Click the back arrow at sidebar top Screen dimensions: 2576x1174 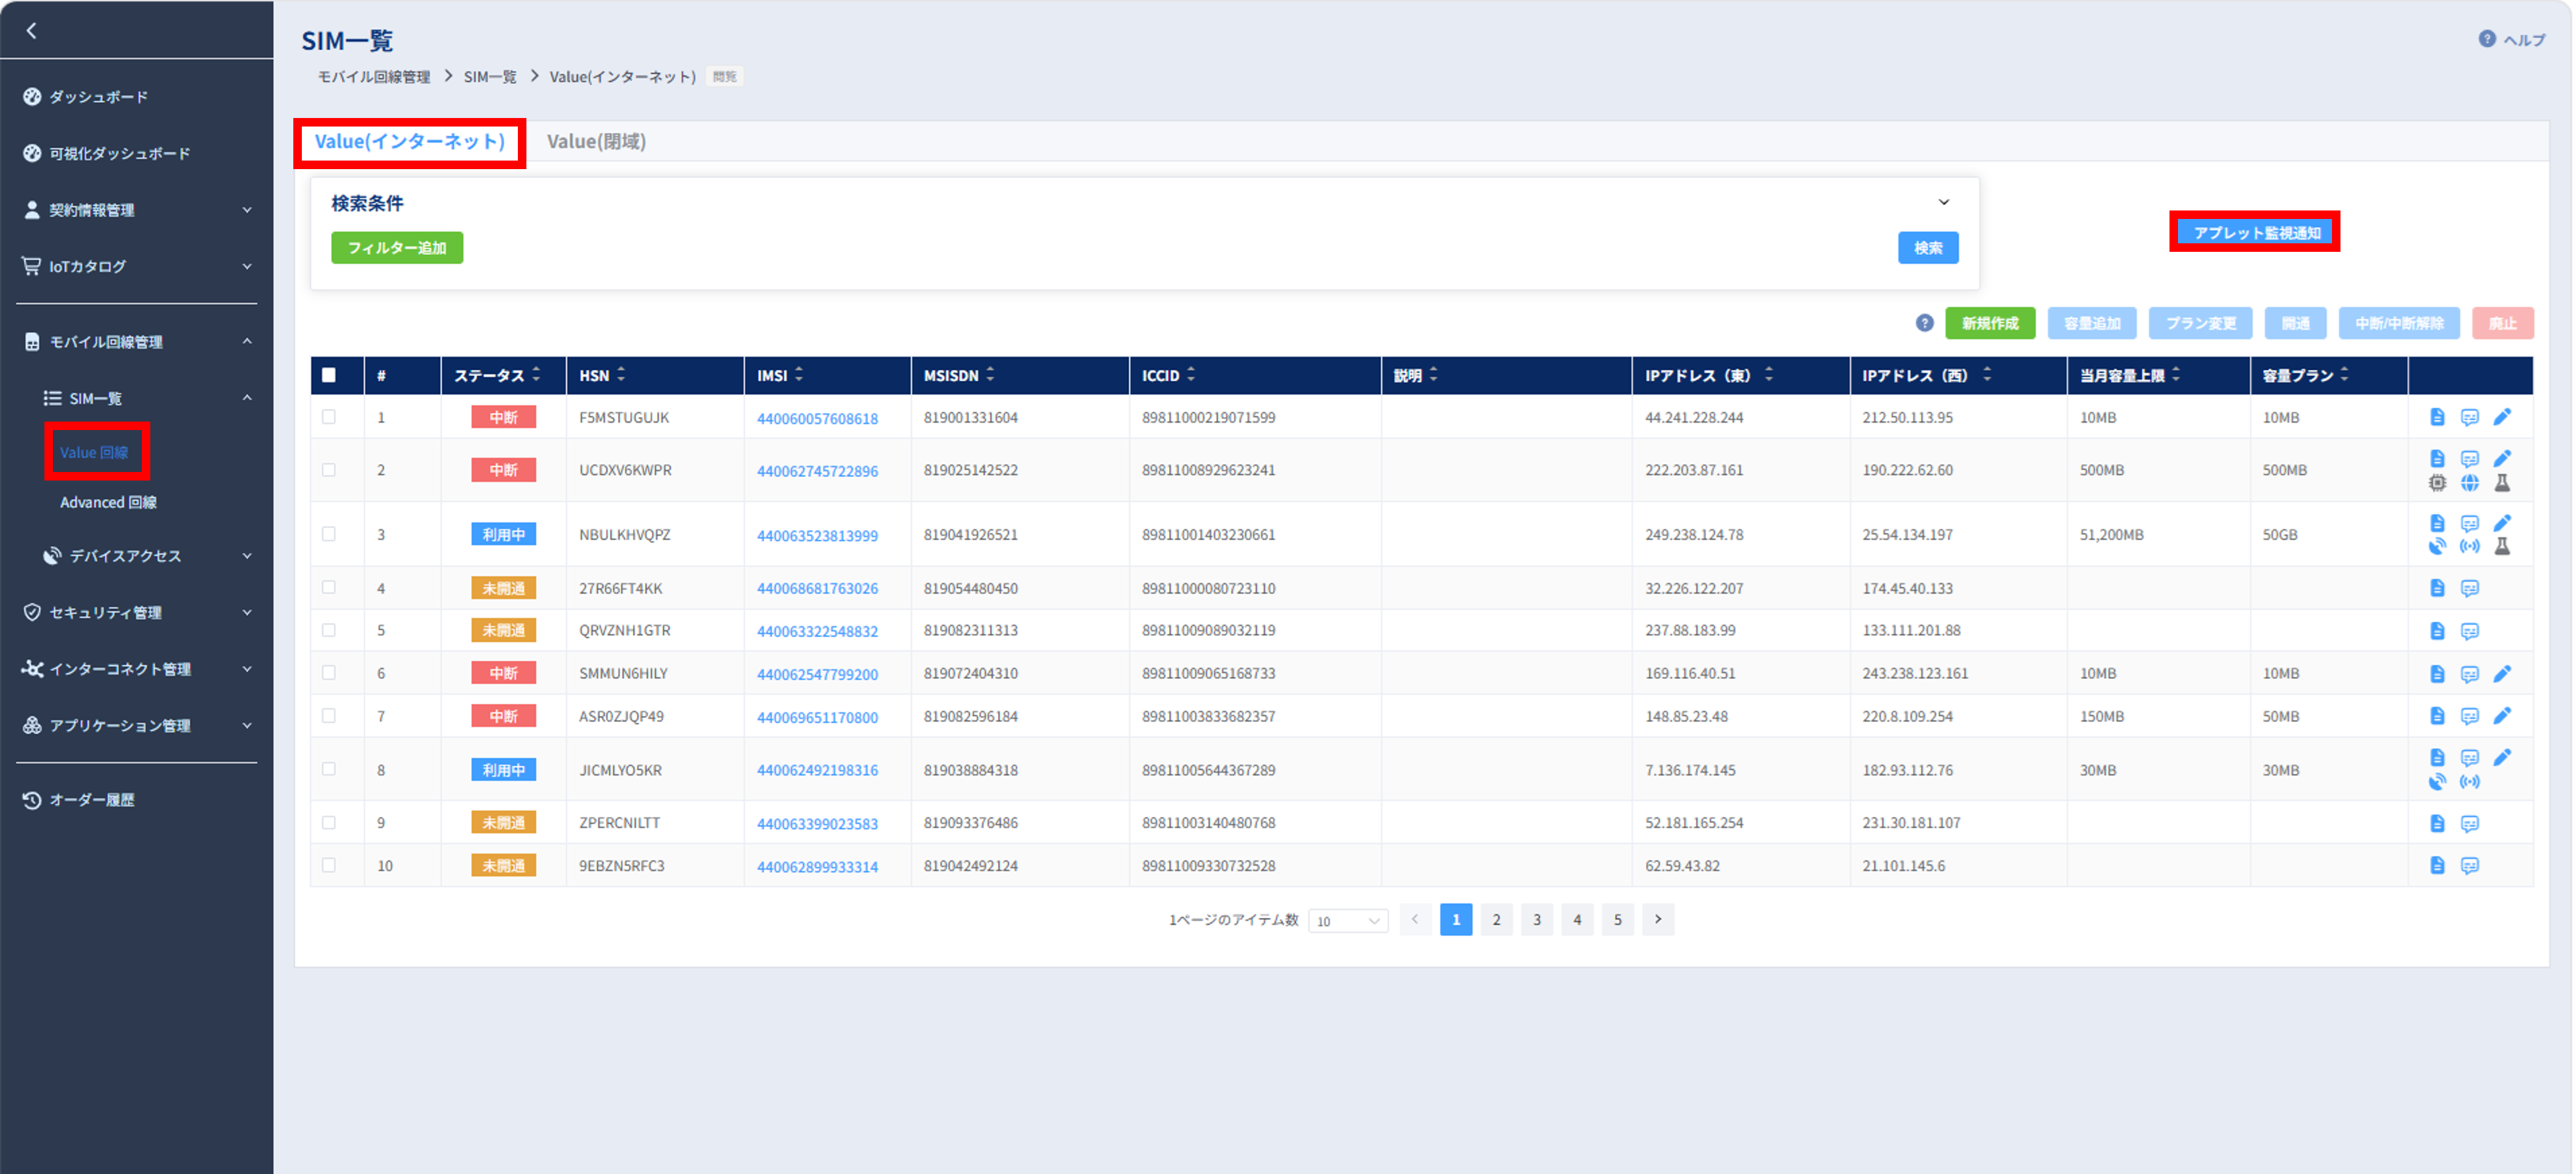click(x=31, y=31)
